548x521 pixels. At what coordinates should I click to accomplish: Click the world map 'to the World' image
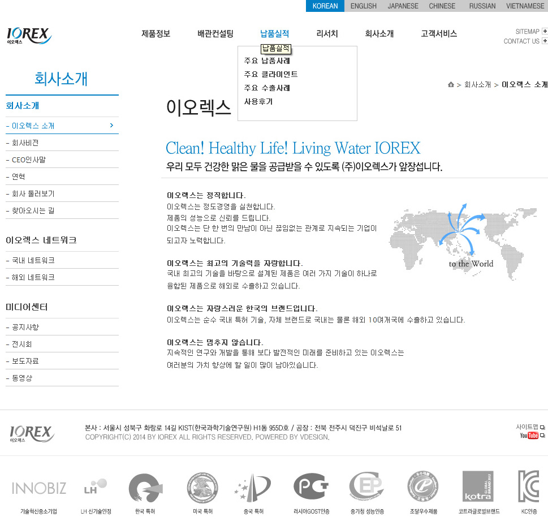point(463,242)
